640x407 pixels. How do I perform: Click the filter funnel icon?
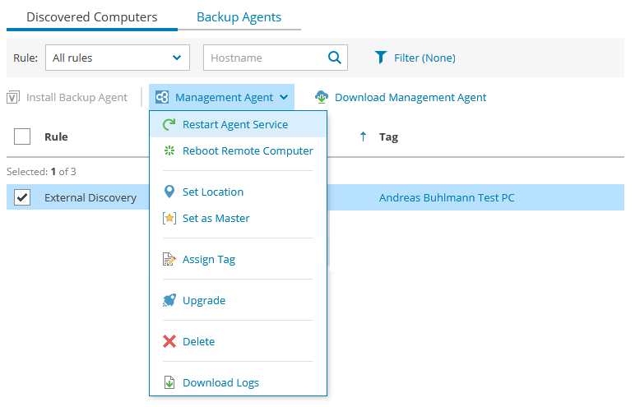point(380,58)
